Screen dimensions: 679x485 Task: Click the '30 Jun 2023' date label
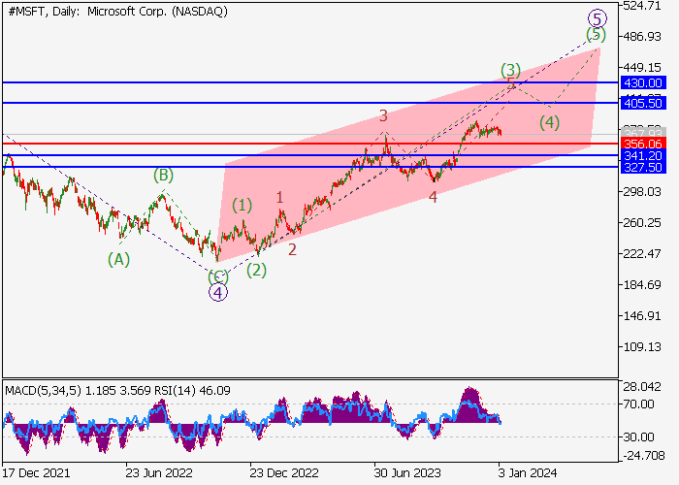coord(407,473)
